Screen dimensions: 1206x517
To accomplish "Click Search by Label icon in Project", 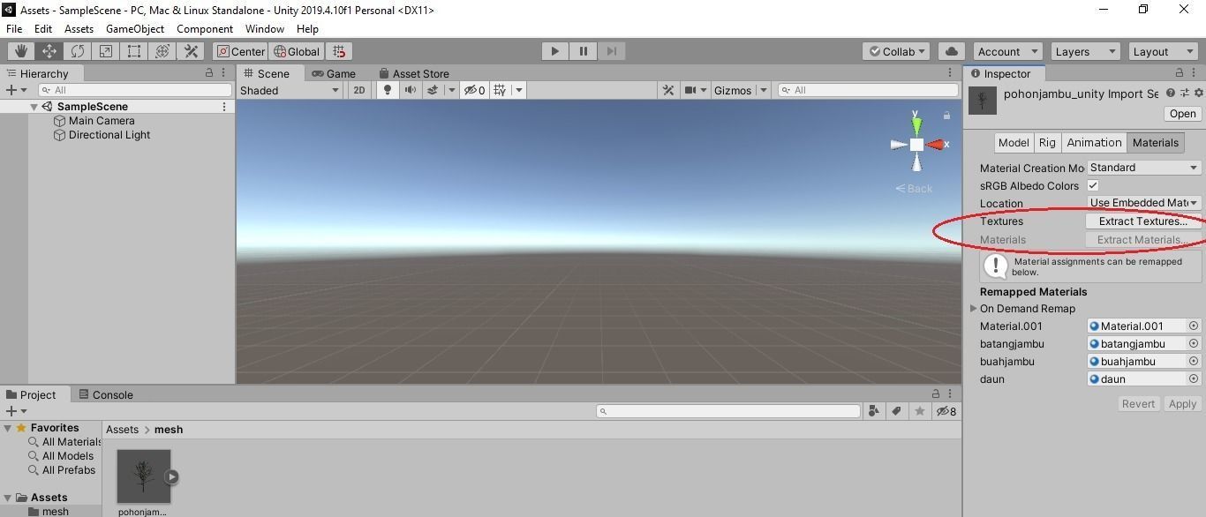I will (x=897, y=411).
